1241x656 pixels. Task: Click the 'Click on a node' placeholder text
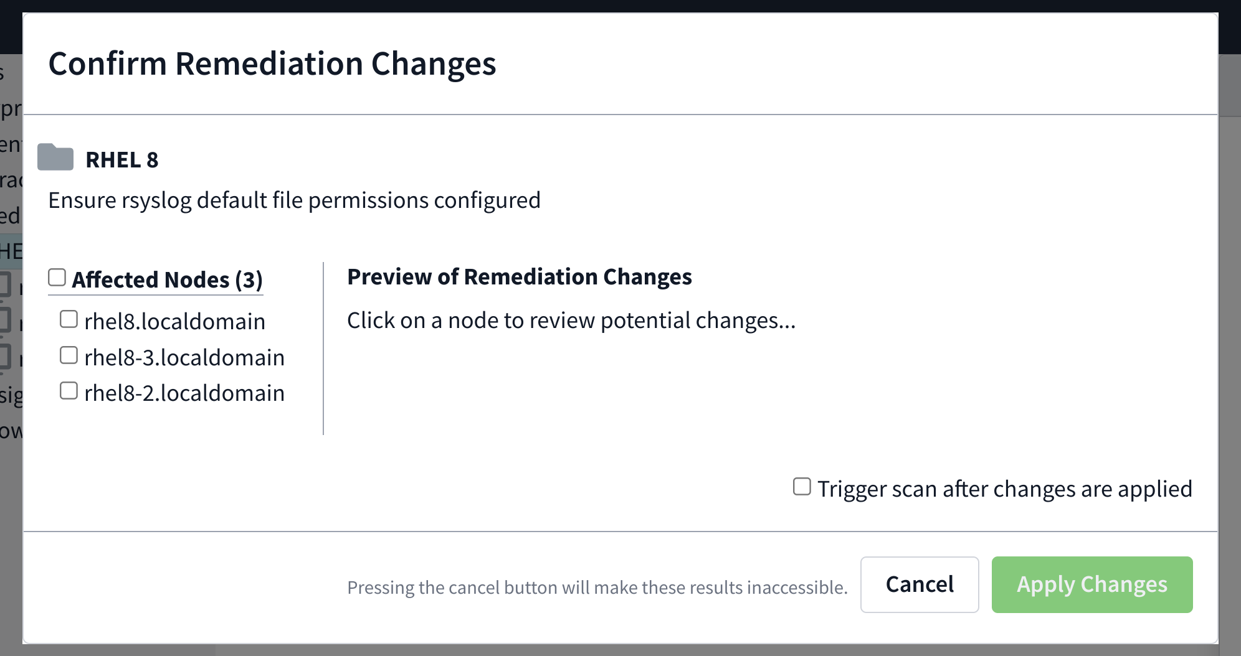point(571,321)
